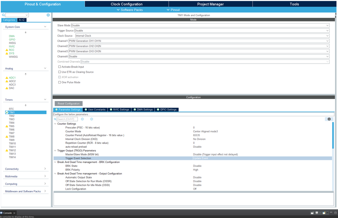Collapse the Counter Settings group
The width and height of the screenshot is (338, 218).
55,124
